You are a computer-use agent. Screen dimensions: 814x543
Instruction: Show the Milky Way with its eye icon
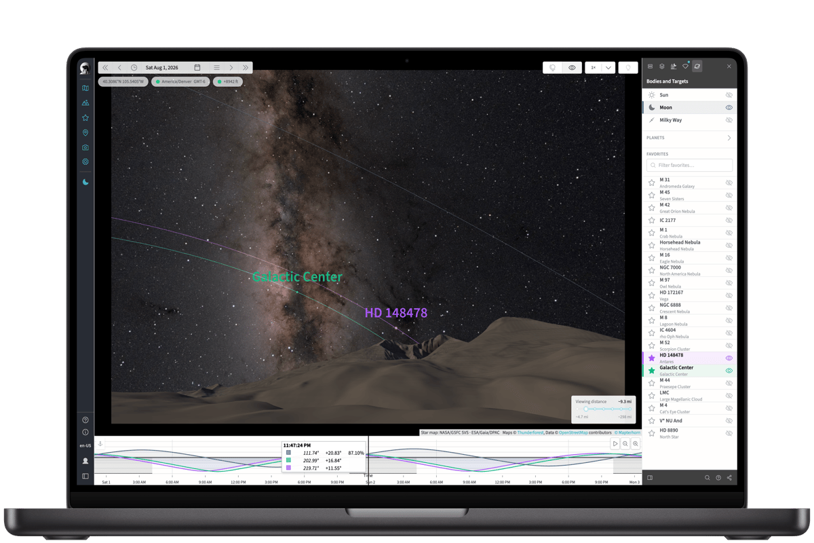(x=729, y=120)
